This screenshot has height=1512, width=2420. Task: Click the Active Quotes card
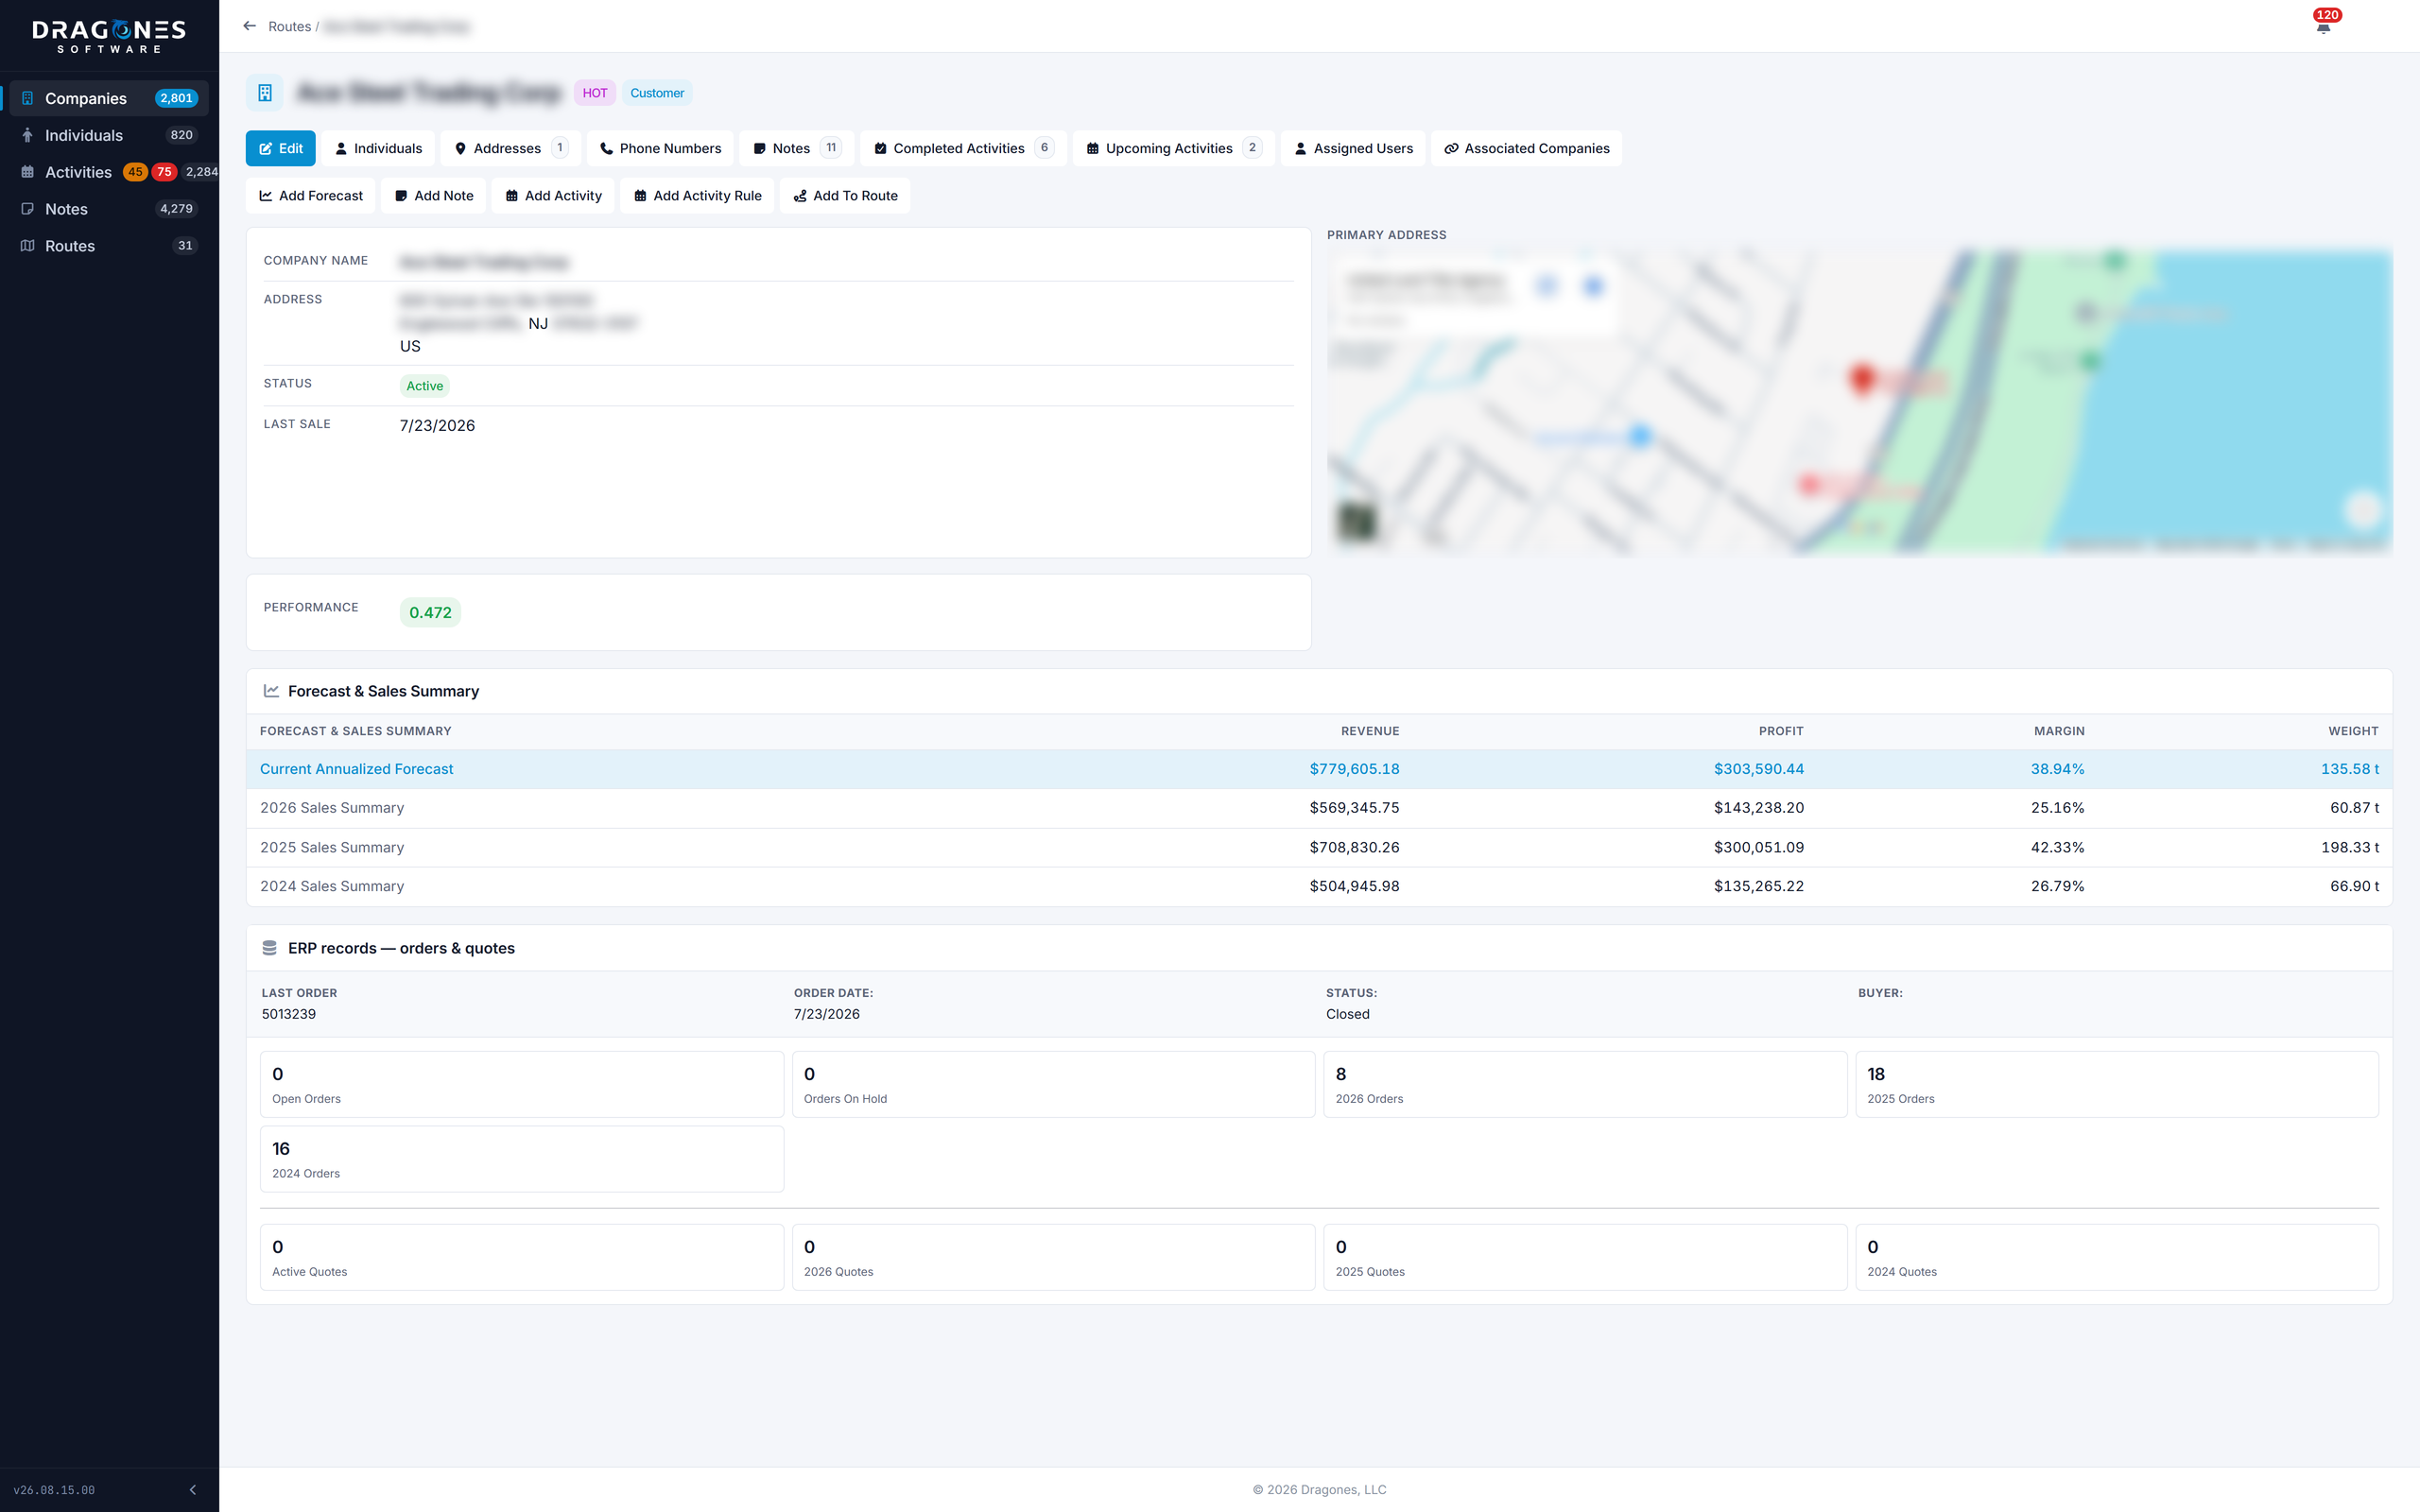pyautogui.click(x=522, y=1257)
